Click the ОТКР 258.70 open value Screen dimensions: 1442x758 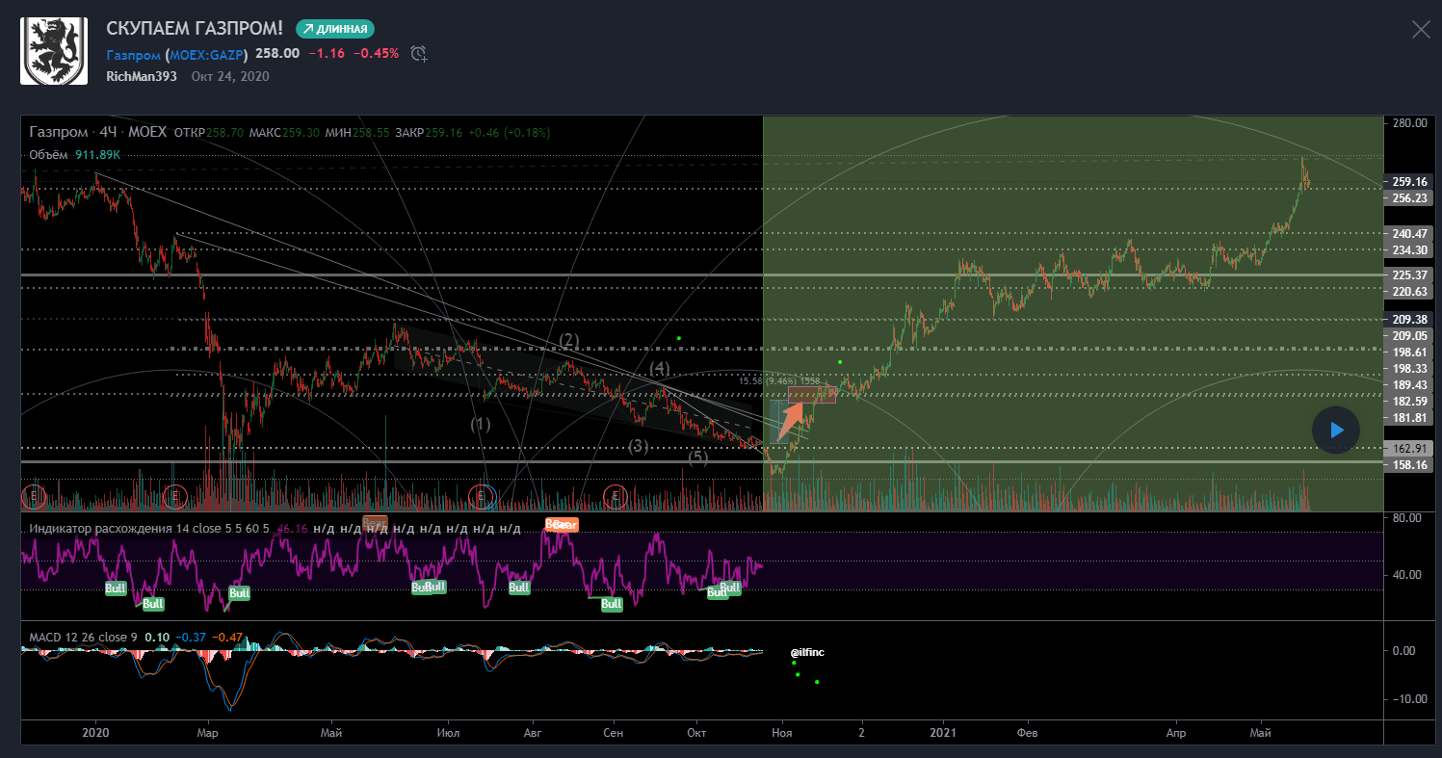click(x=208, y=132)
